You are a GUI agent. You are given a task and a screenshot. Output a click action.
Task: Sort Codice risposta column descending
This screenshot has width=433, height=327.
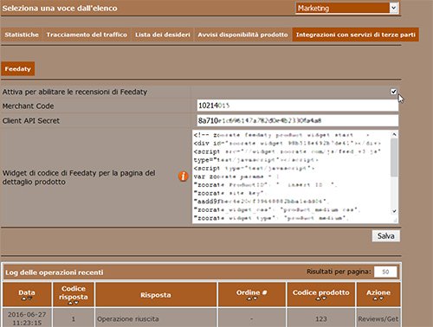click(76, 303)
